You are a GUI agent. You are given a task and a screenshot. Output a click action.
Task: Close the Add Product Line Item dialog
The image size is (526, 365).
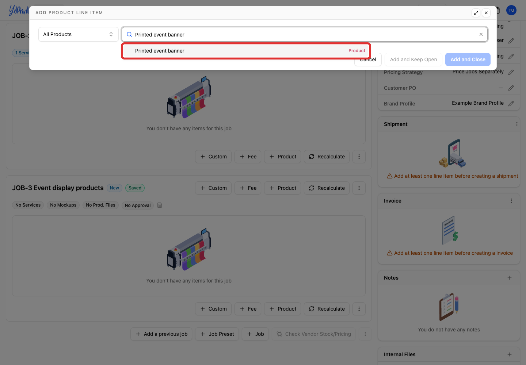pos(486,13)
